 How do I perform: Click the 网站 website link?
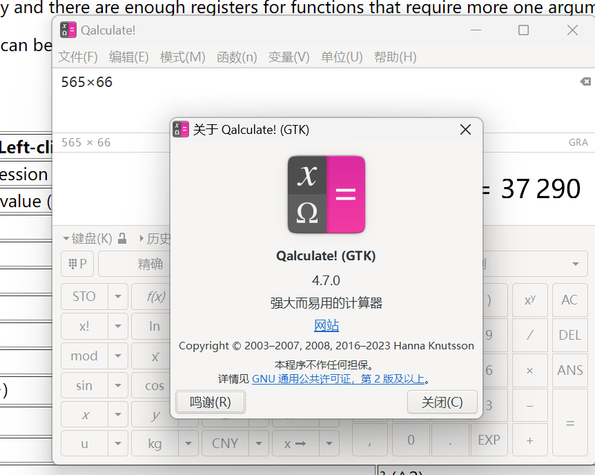[x=326, y=325]
